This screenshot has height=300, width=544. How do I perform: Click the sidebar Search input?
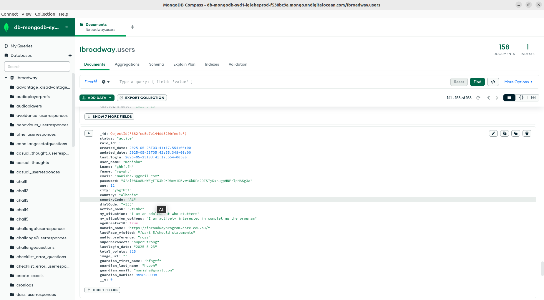37,67
